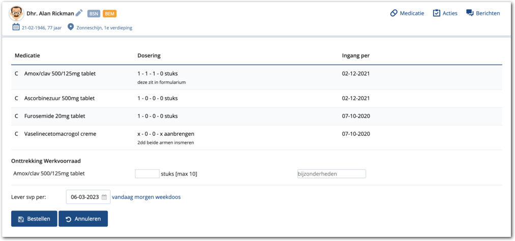
Task: Click the patient avatar photo
Action: [17, 14]
